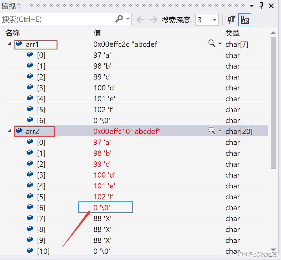Click the cube icon of arr2 [1]

click(30, 153)
